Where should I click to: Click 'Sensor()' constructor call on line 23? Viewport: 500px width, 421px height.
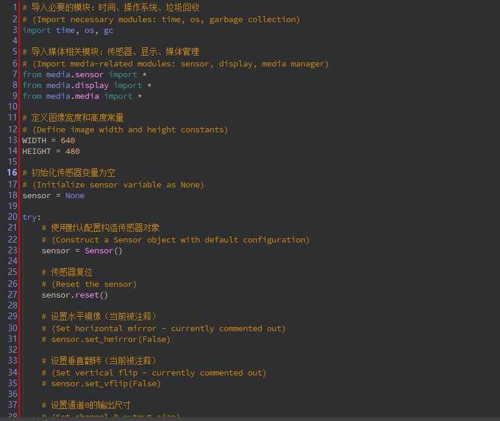pos(103,251)
